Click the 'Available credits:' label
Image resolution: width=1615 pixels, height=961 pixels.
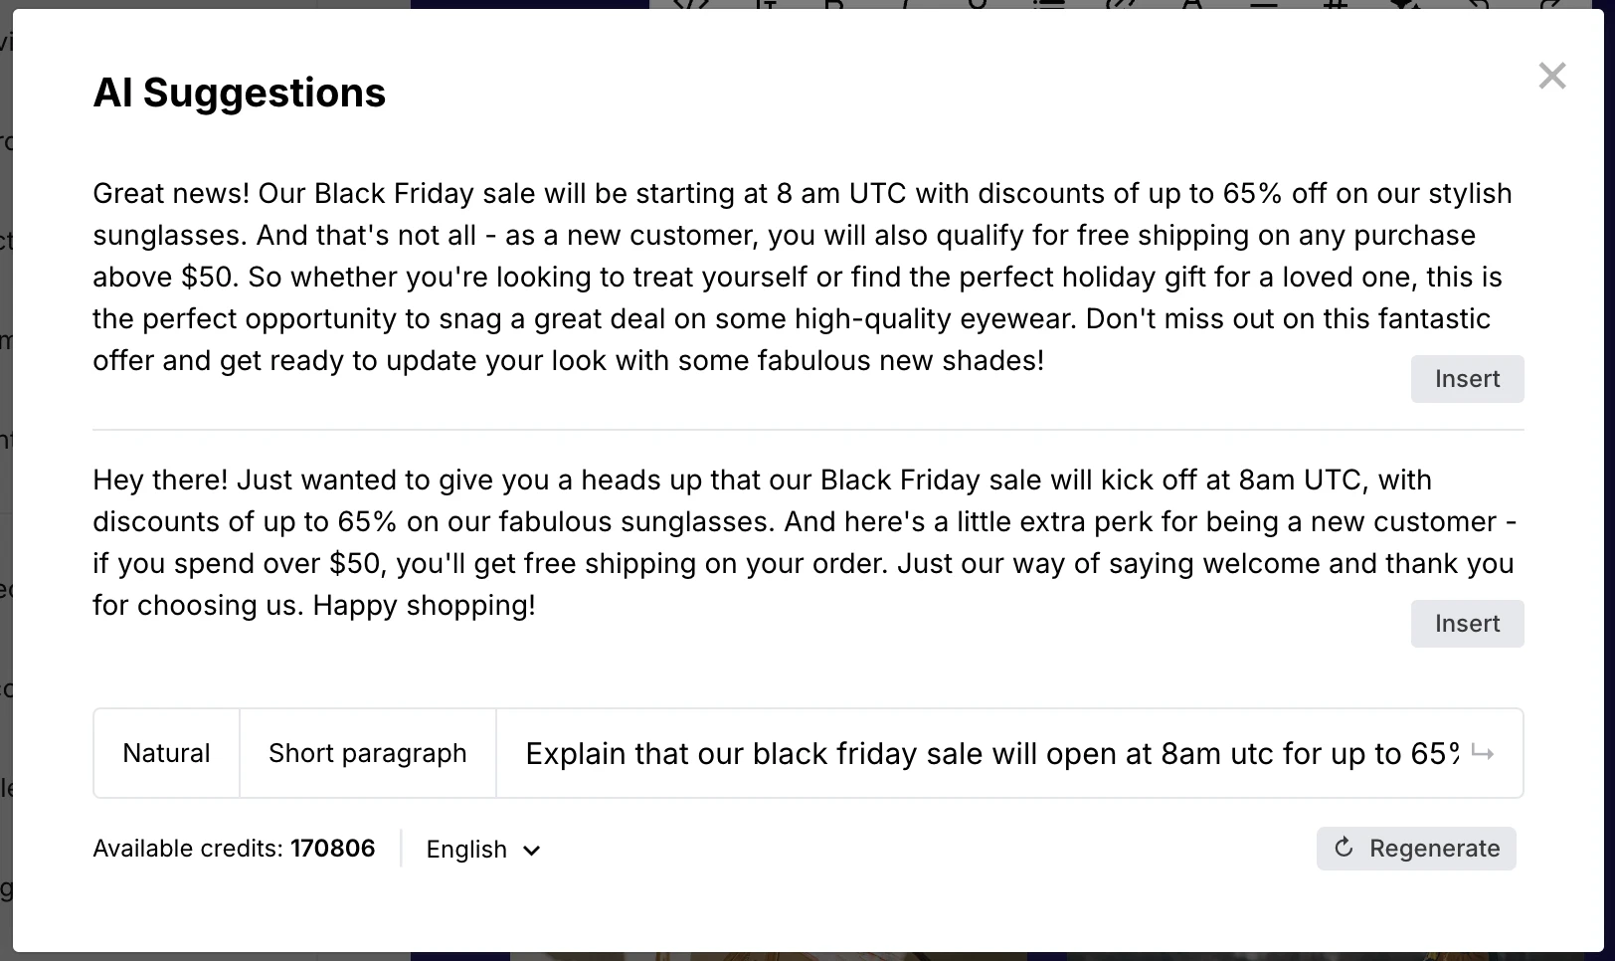[x=188, y=849]
